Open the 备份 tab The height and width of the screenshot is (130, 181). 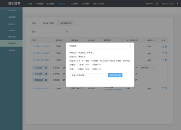(x=34, y=23)
